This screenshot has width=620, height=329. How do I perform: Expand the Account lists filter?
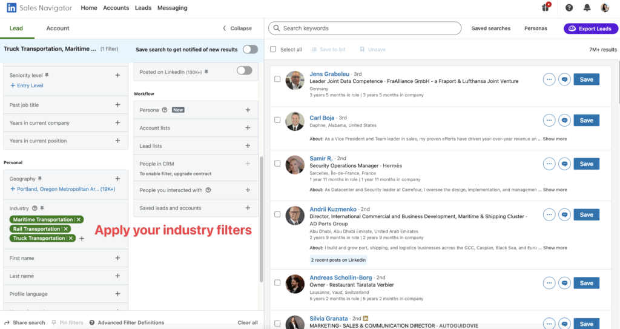[x=248, y=128]
